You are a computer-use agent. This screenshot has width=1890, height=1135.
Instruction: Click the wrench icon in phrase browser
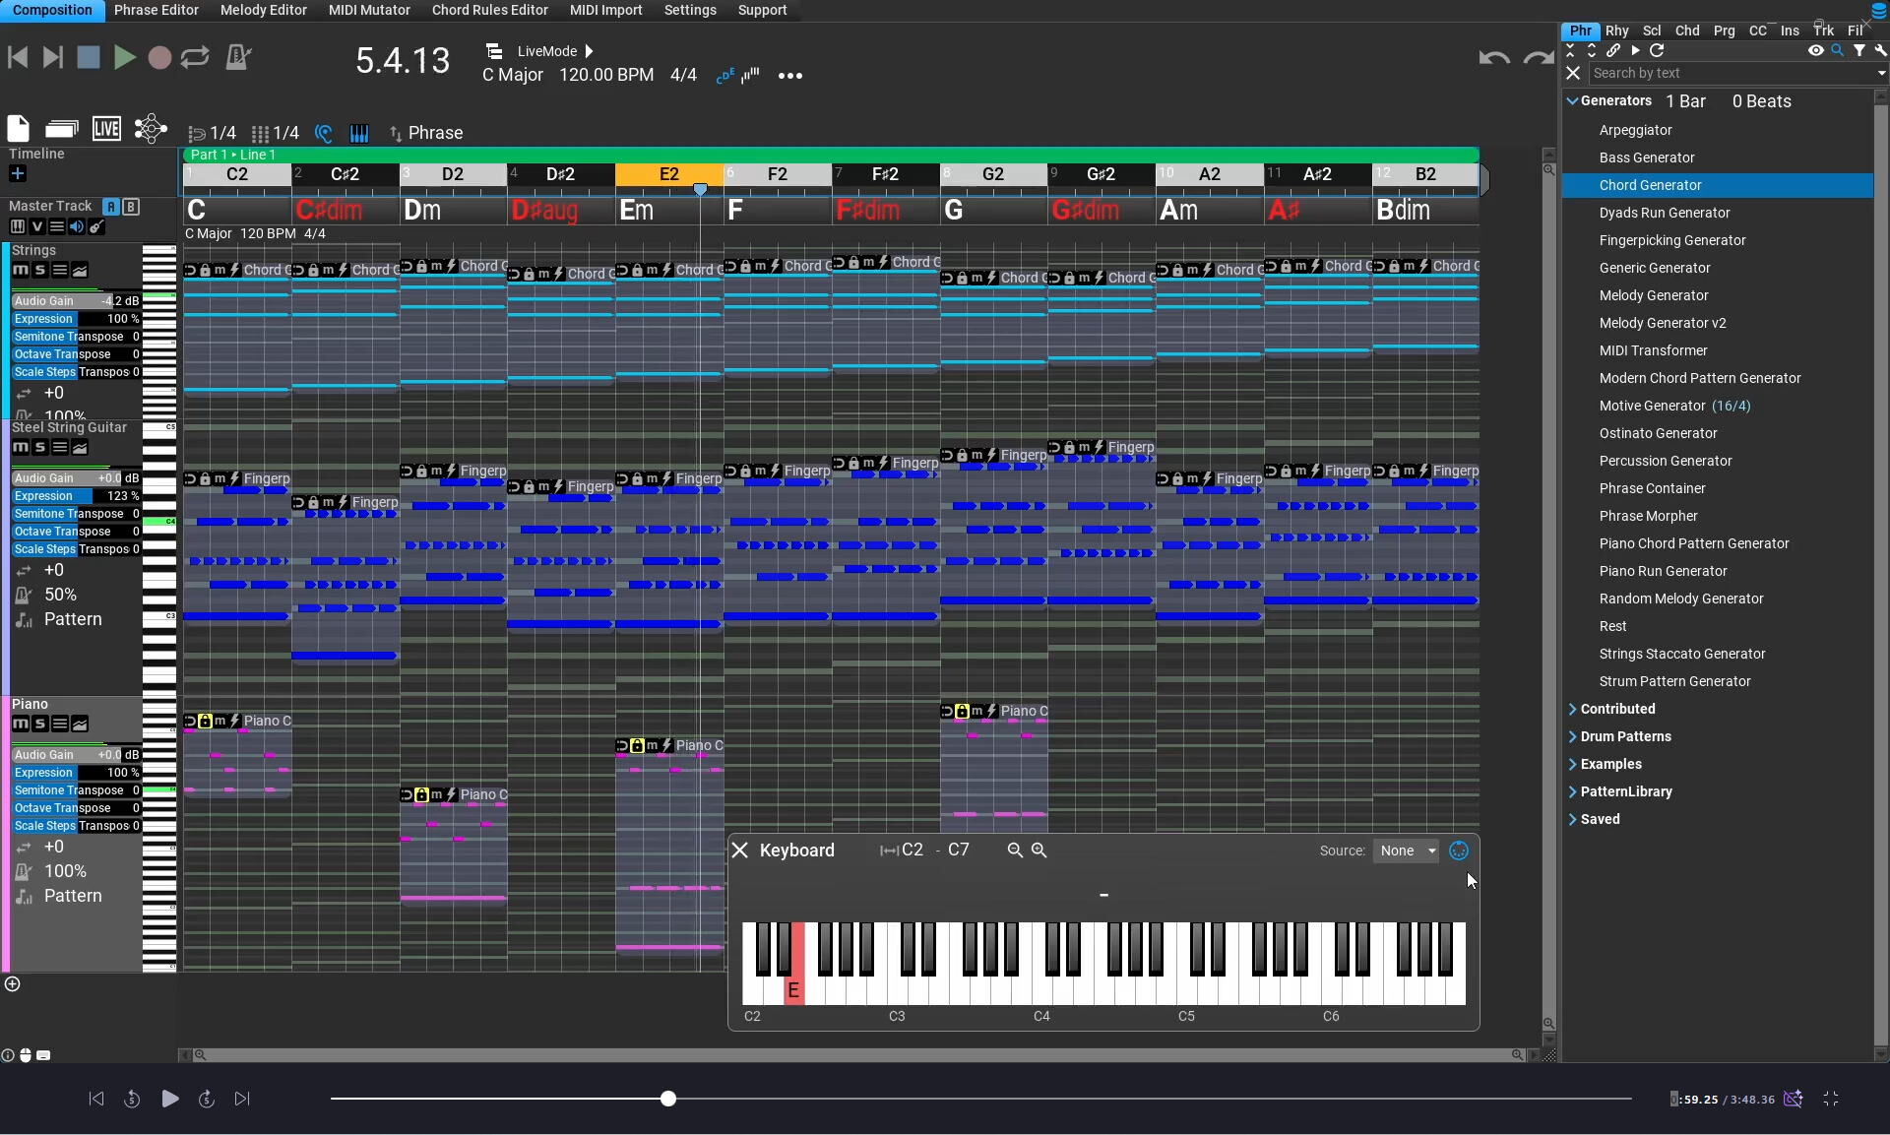tap(1880, 50)
